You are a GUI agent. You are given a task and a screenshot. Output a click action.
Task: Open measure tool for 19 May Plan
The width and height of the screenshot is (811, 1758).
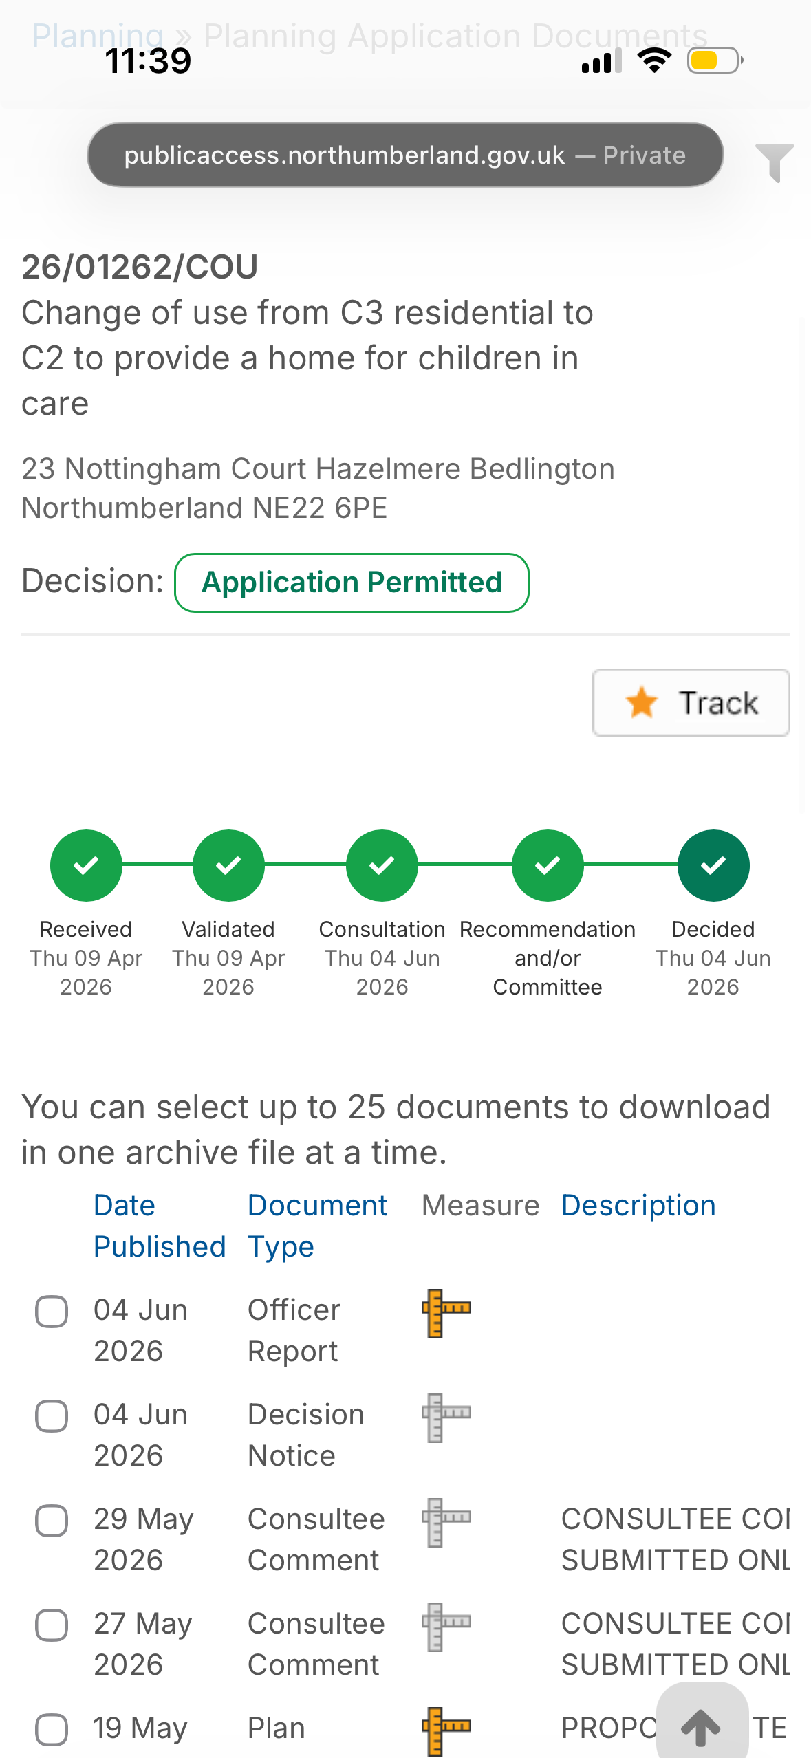click(x=446, y=1731)
